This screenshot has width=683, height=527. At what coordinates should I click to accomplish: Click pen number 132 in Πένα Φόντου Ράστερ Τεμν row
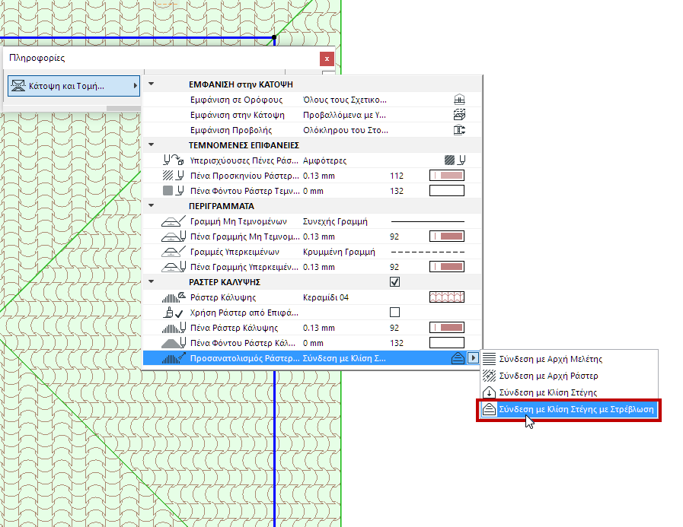point(397,191)
